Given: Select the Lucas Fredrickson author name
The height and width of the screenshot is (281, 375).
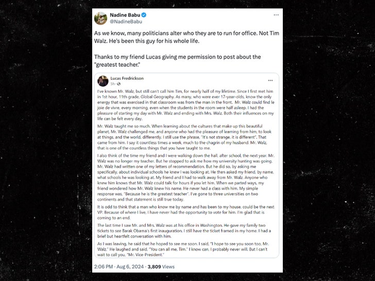Looking at the screenshot, I should [129, 78].
